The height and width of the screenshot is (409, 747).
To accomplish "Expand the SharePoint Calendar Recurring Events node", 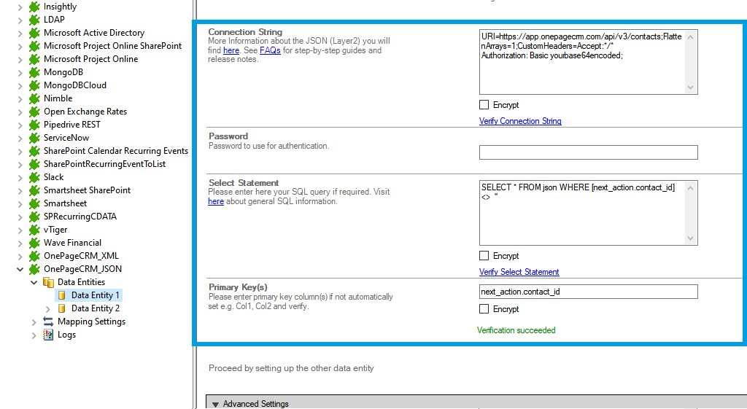I will (x=20, y=152).
